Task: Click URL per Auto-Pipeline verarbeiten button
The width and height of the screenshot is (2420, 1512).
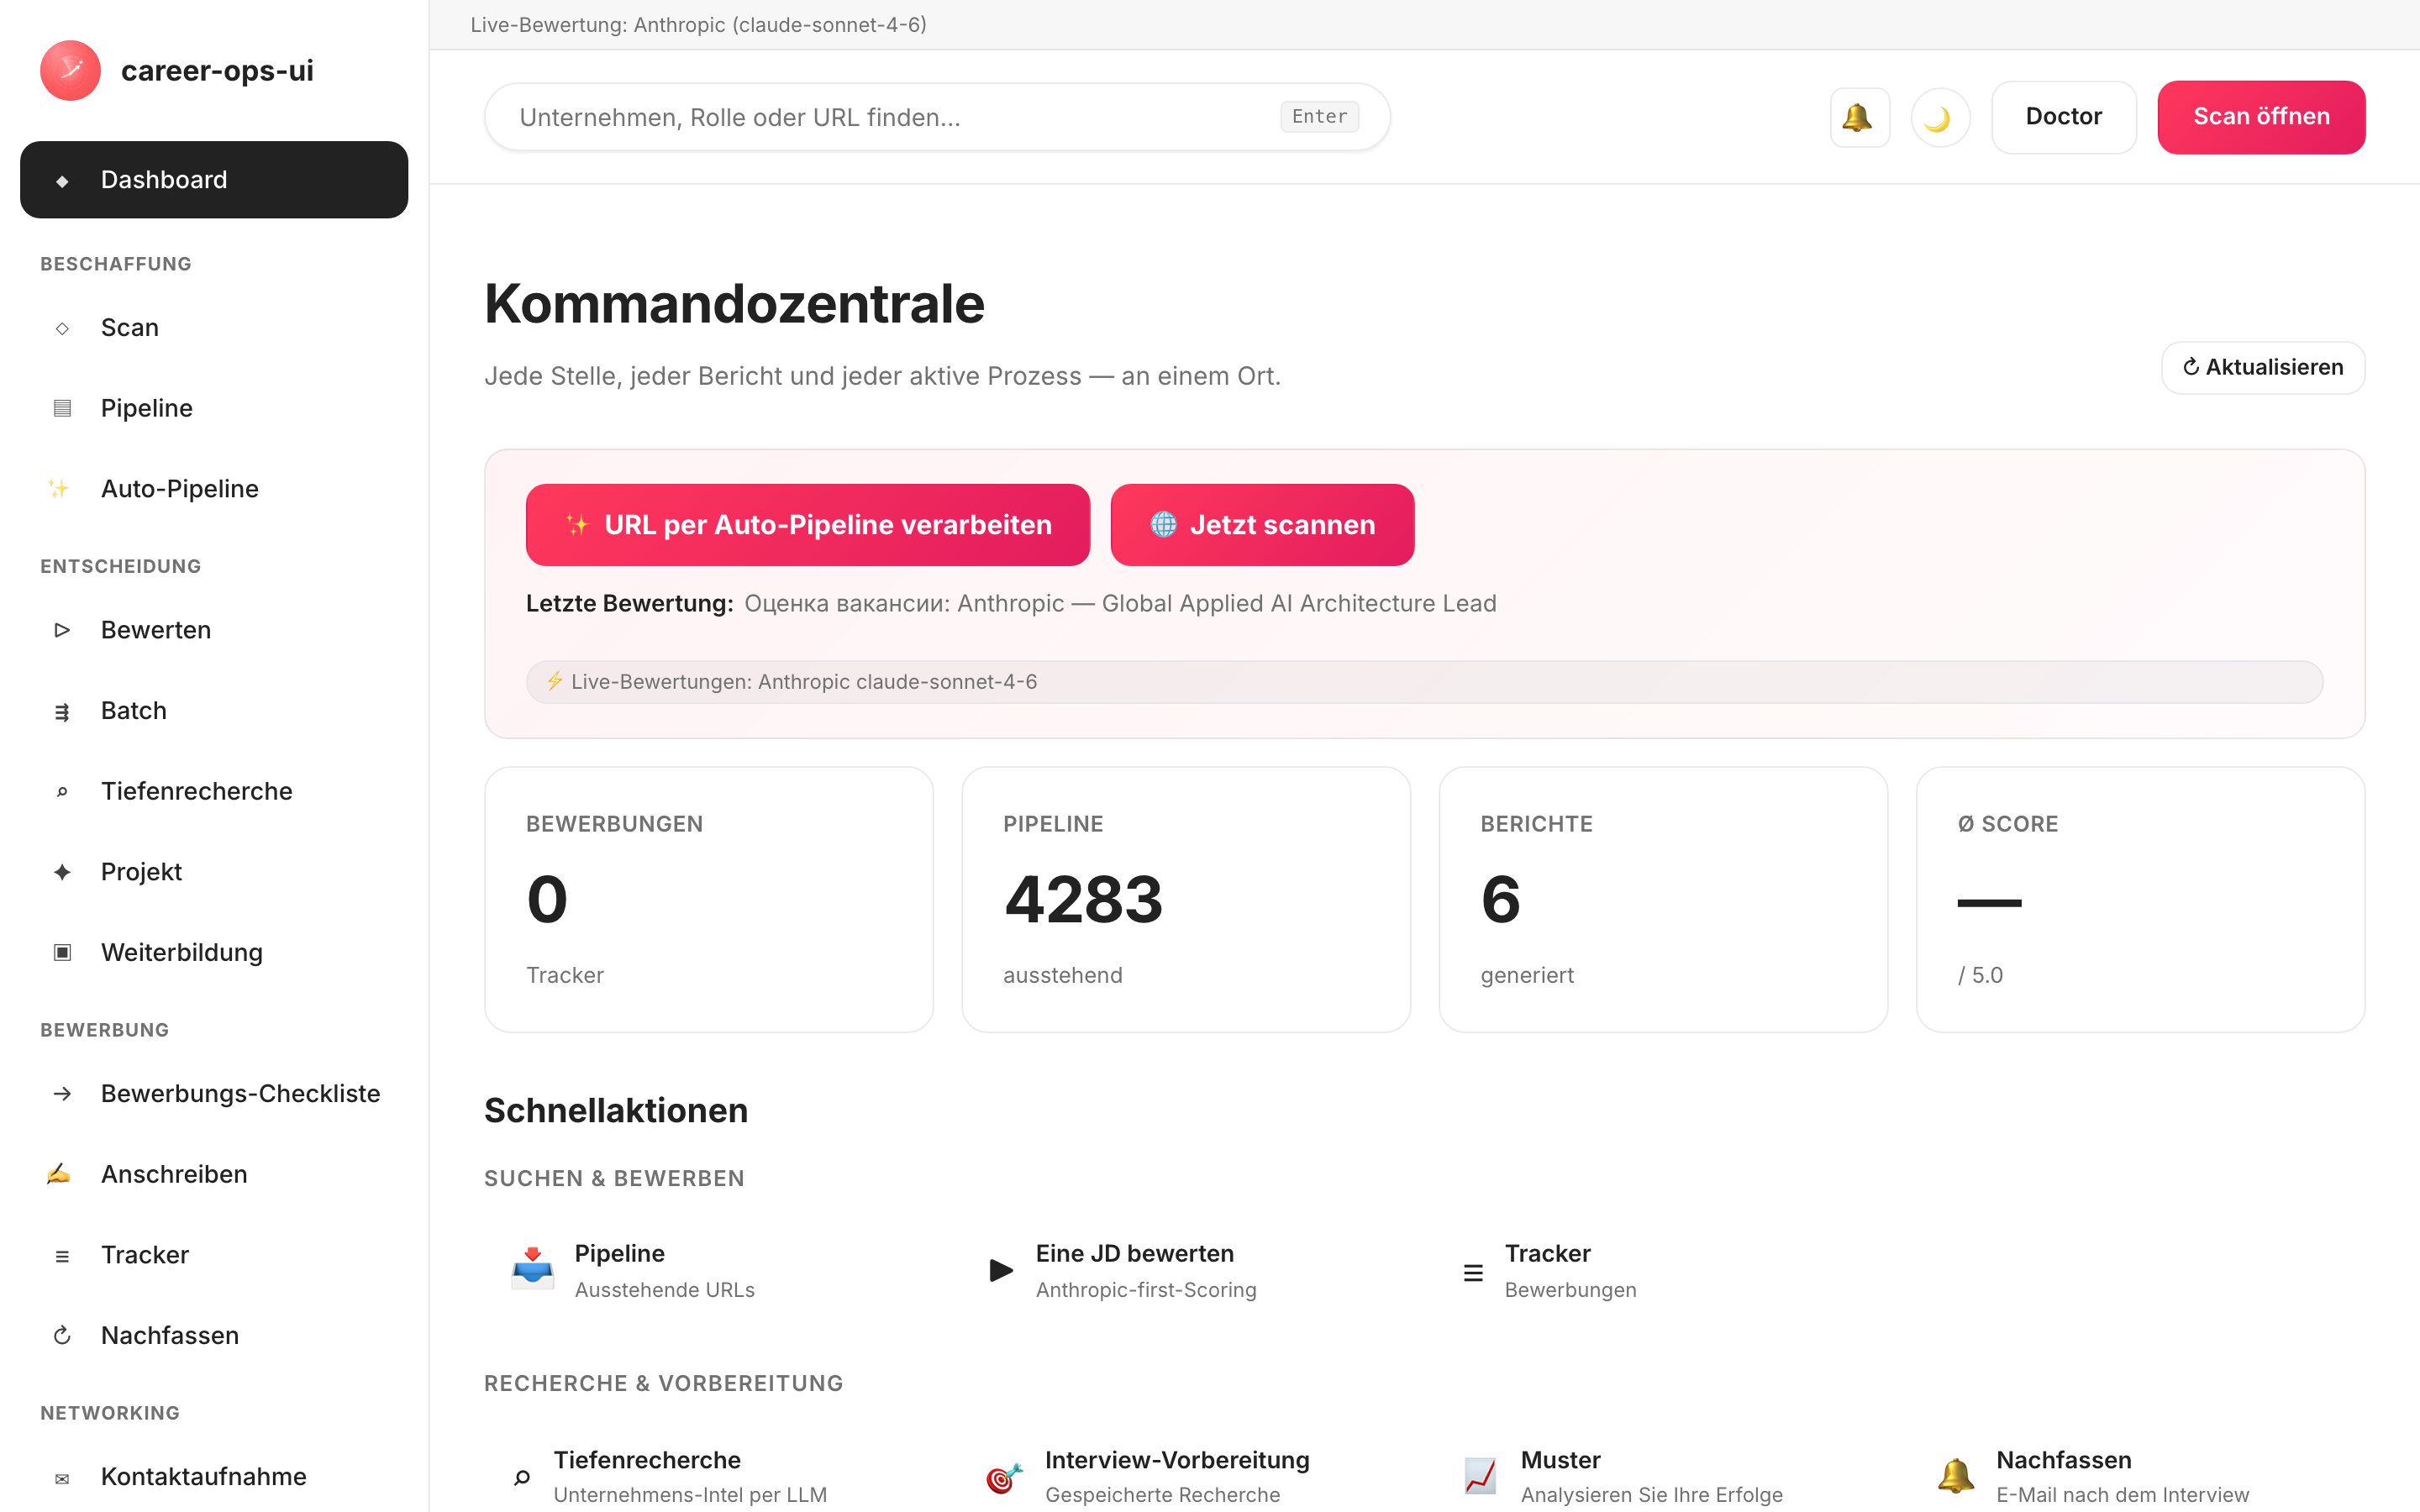Action: (808, 525)
